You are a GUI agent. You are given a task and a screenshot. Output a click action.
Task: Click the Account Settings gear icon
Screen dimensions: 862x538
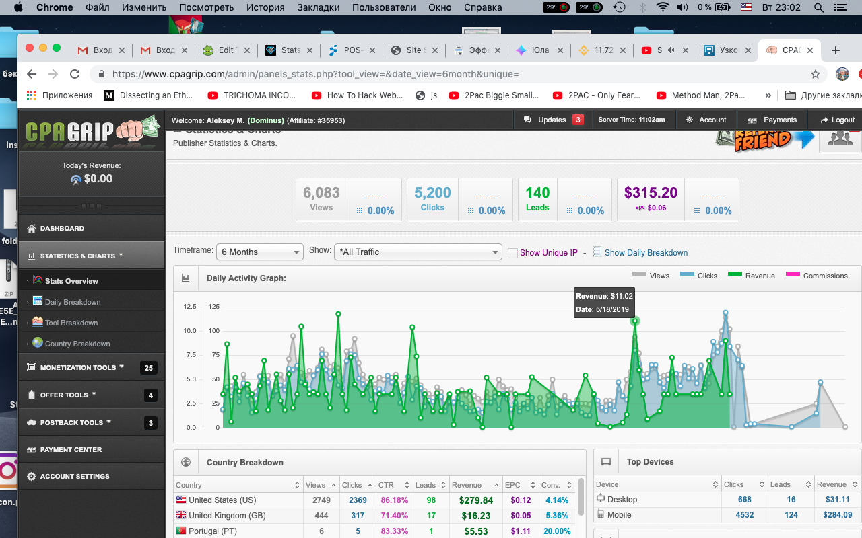coord(31,477)
